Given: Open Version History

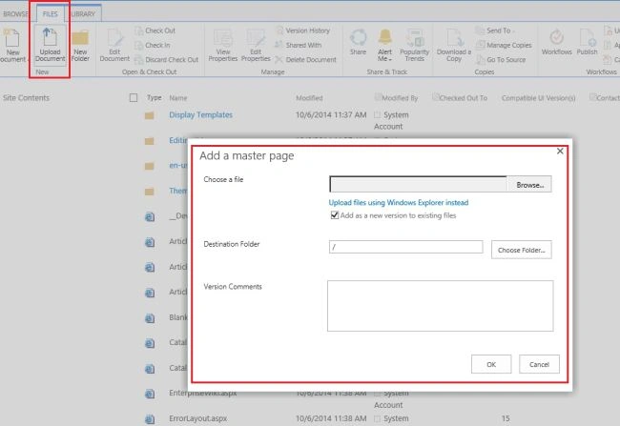Looking at the screenshot, I should point(303,30).
